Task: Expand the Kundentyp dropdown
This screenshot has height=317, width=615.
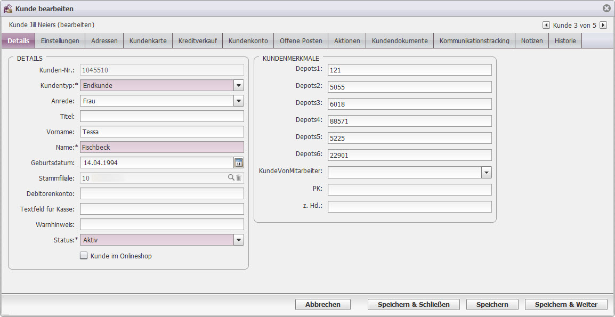Action: coord(239,85)
